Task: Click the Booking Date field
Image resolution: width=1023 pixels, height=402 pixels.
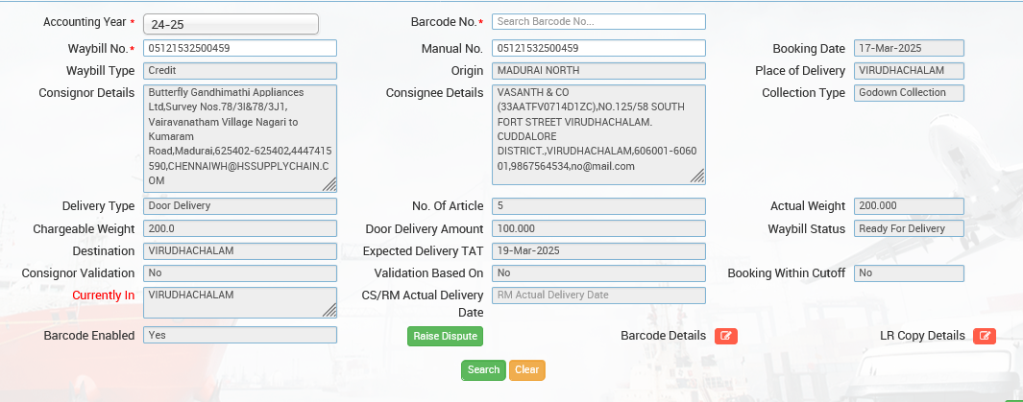Action: tap(909, 48)
